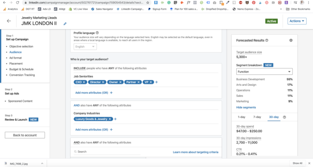Close the downloads bar
The width and height of the screenshot is (313, 167).
click(309, 163)
